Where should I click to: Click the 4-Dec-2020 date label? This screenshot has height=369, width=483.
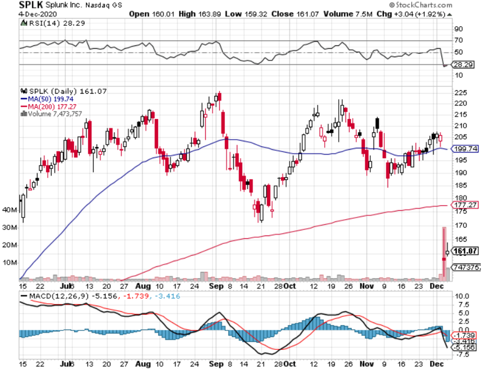click(38, 14)
